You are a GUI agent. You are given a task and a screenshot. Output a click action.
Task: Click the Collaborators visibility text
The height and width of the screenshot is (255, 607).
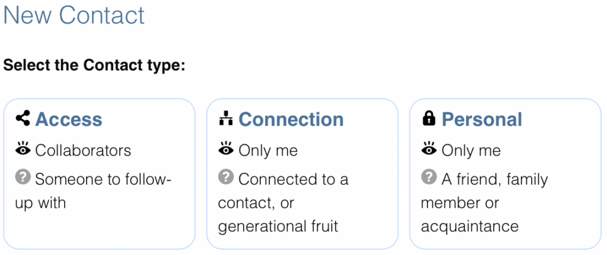tap(83, 150)
